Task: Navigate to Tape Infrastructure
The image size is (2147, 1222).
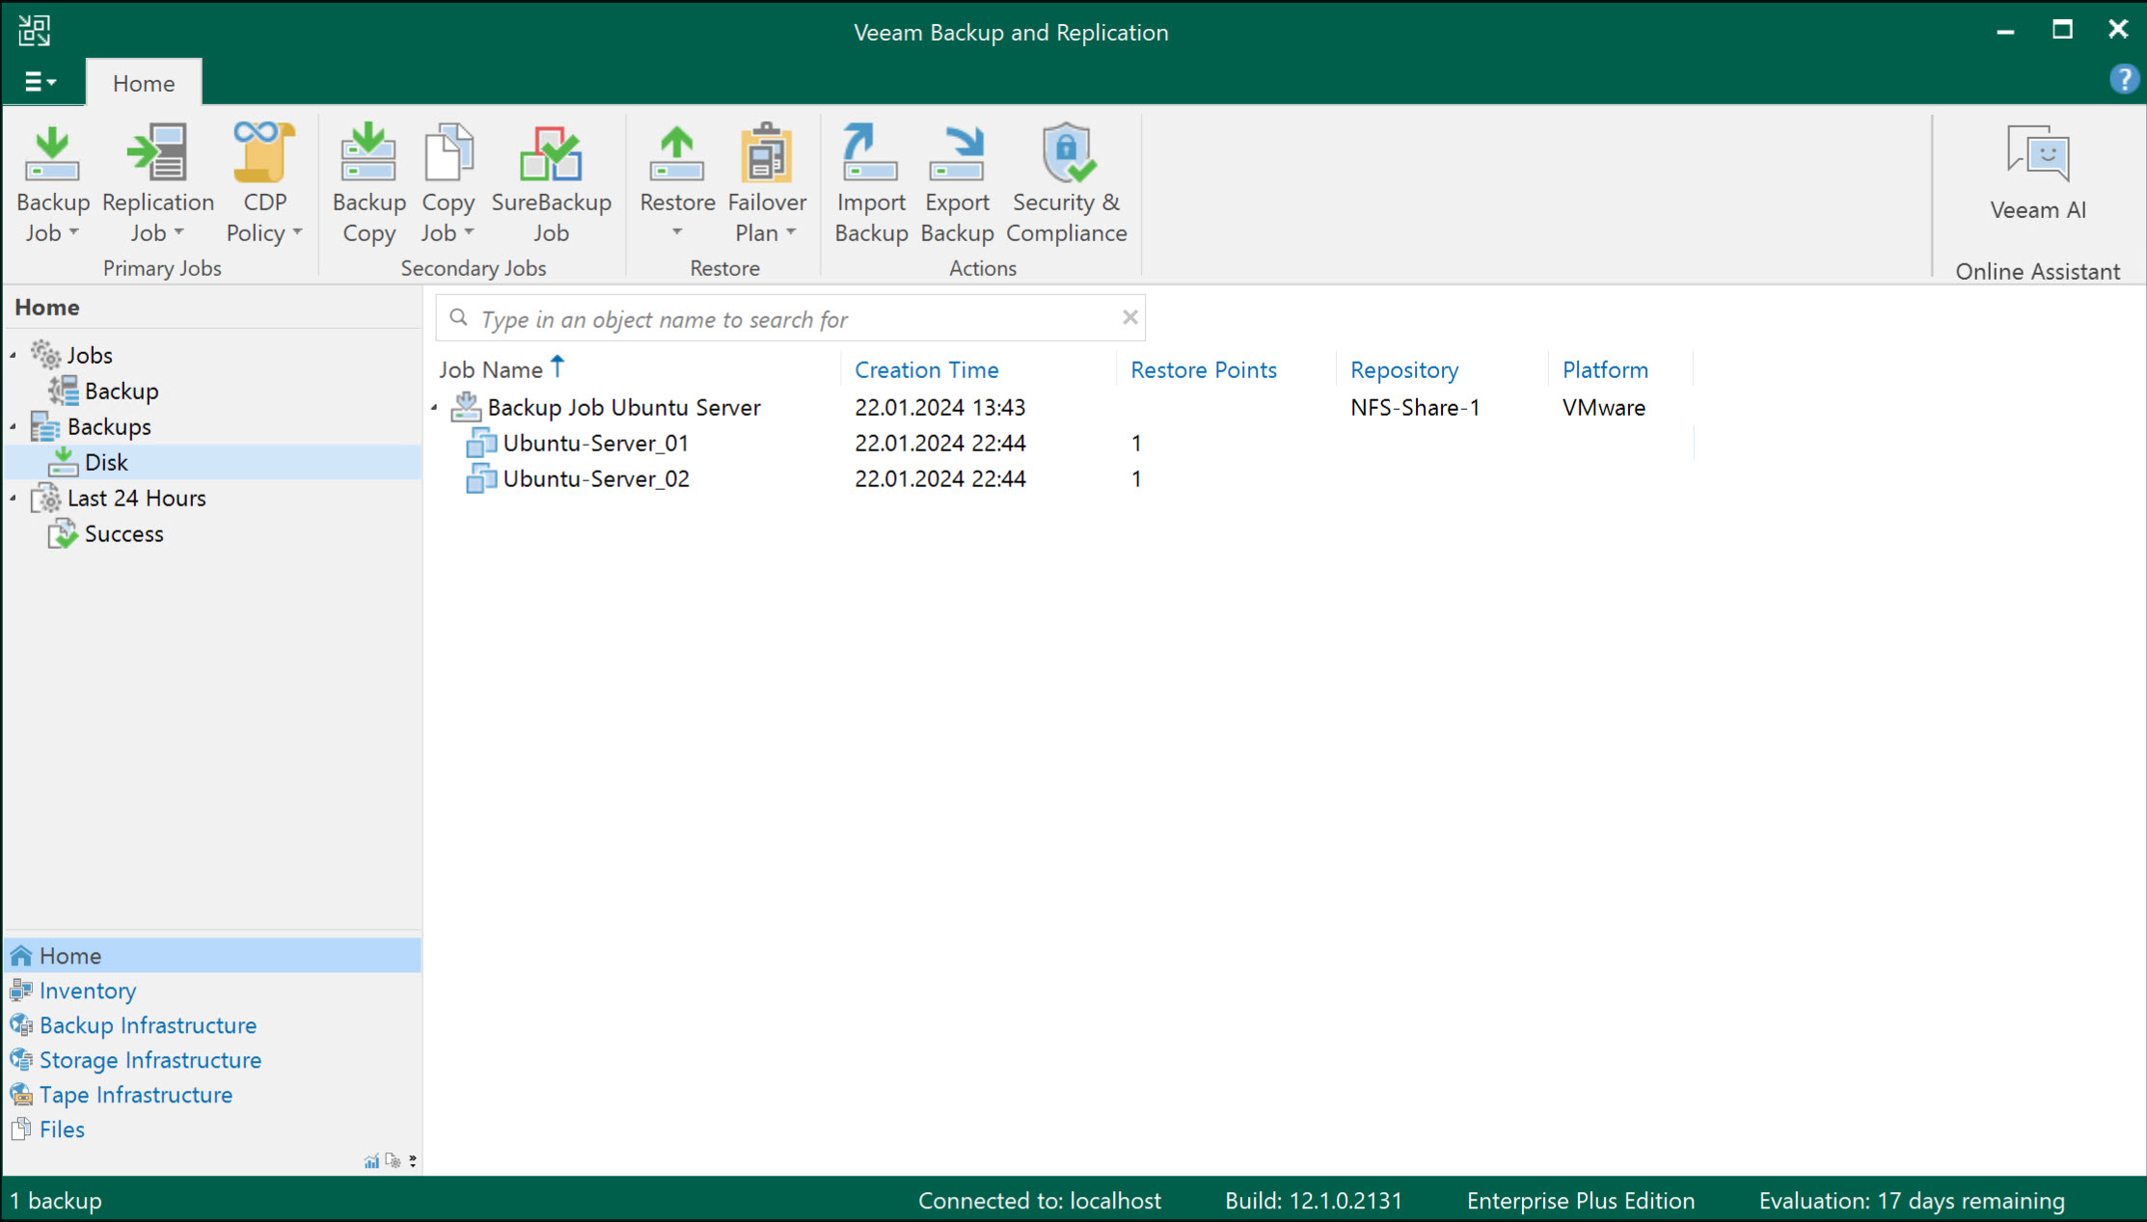Action: [135, 1095]
